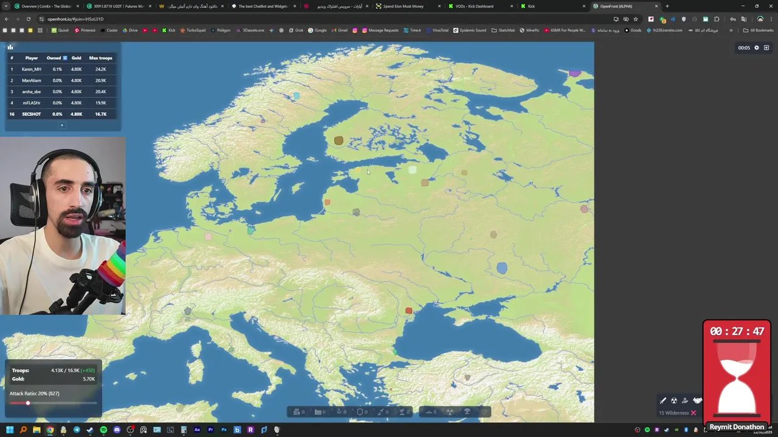Click the city build icon in unit bar

(297, 412)
